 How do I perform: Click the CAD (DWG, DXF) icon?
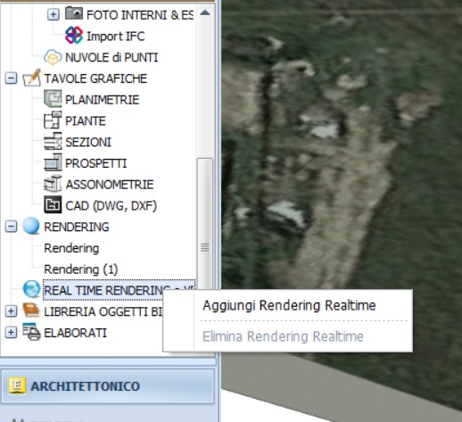tap(53, 205)
